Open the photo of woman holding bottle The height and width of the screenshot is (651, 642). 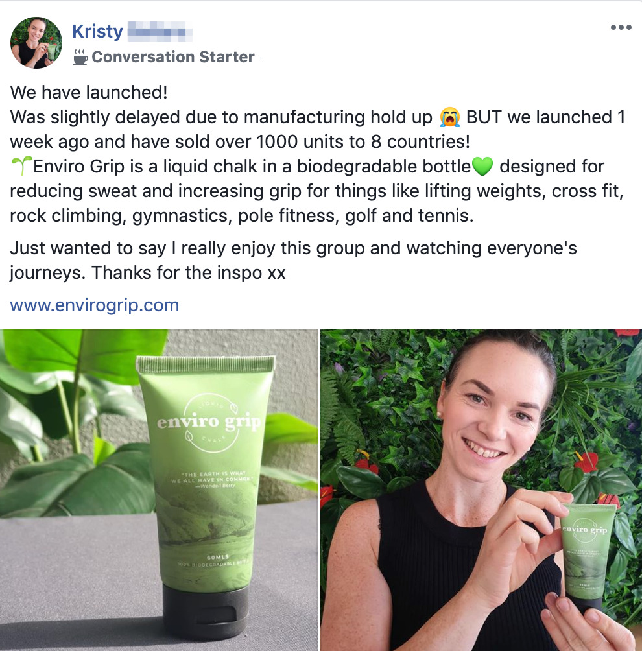pos(481,490)
